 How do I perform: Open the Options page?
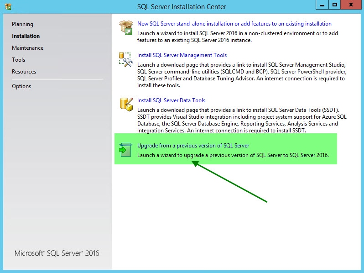coord(21,86)
